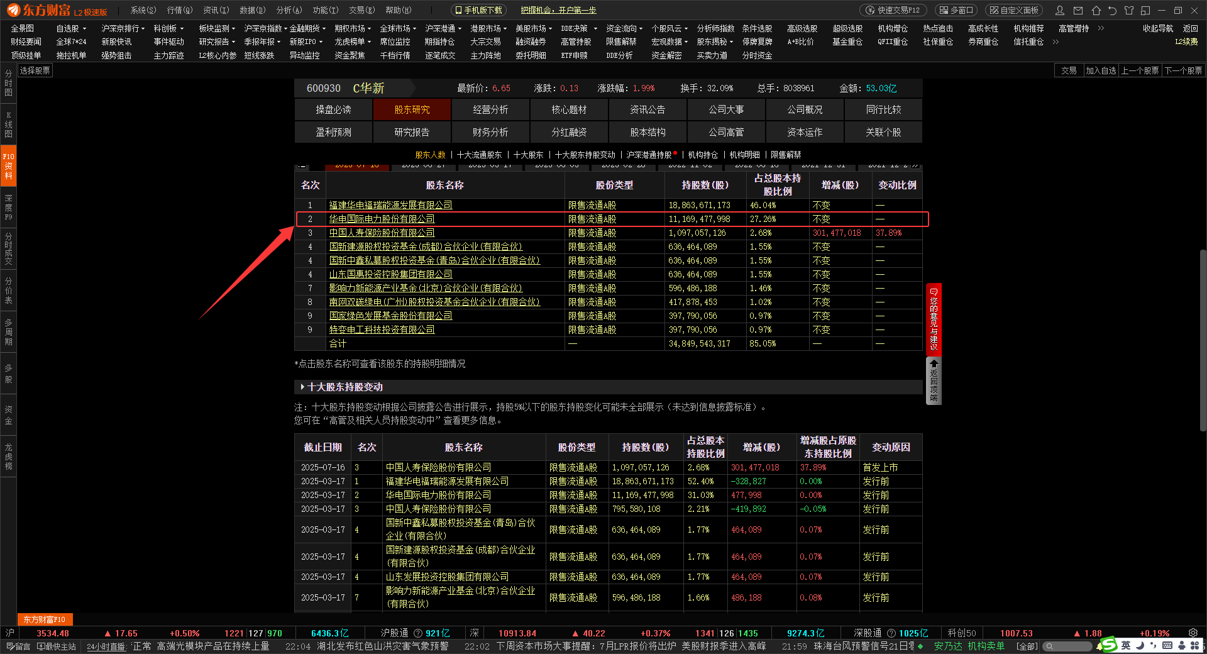Click the [全部] filter in bottom bar
Image resolution: width=1207 pixels, height=654 pixels.
(1027, 646)
